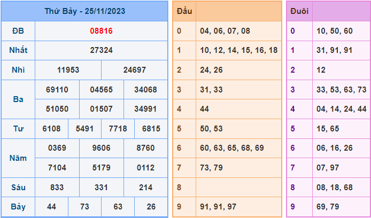Click second prize number 11953

[68, 70]
